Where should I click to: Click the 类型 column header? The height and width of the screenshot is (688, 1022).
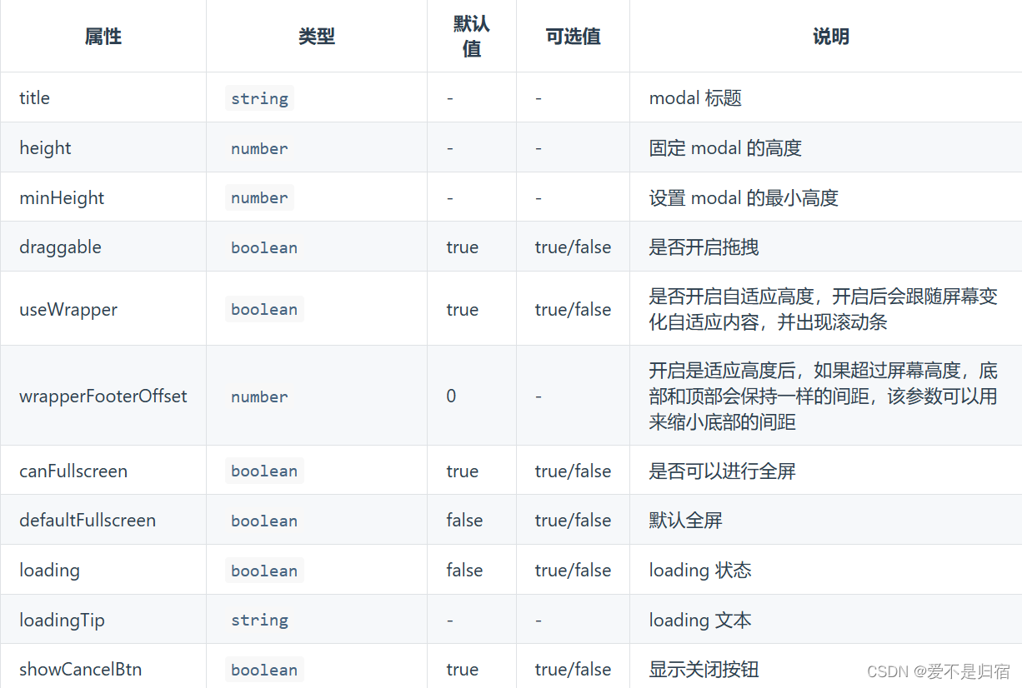pos(317,36)
